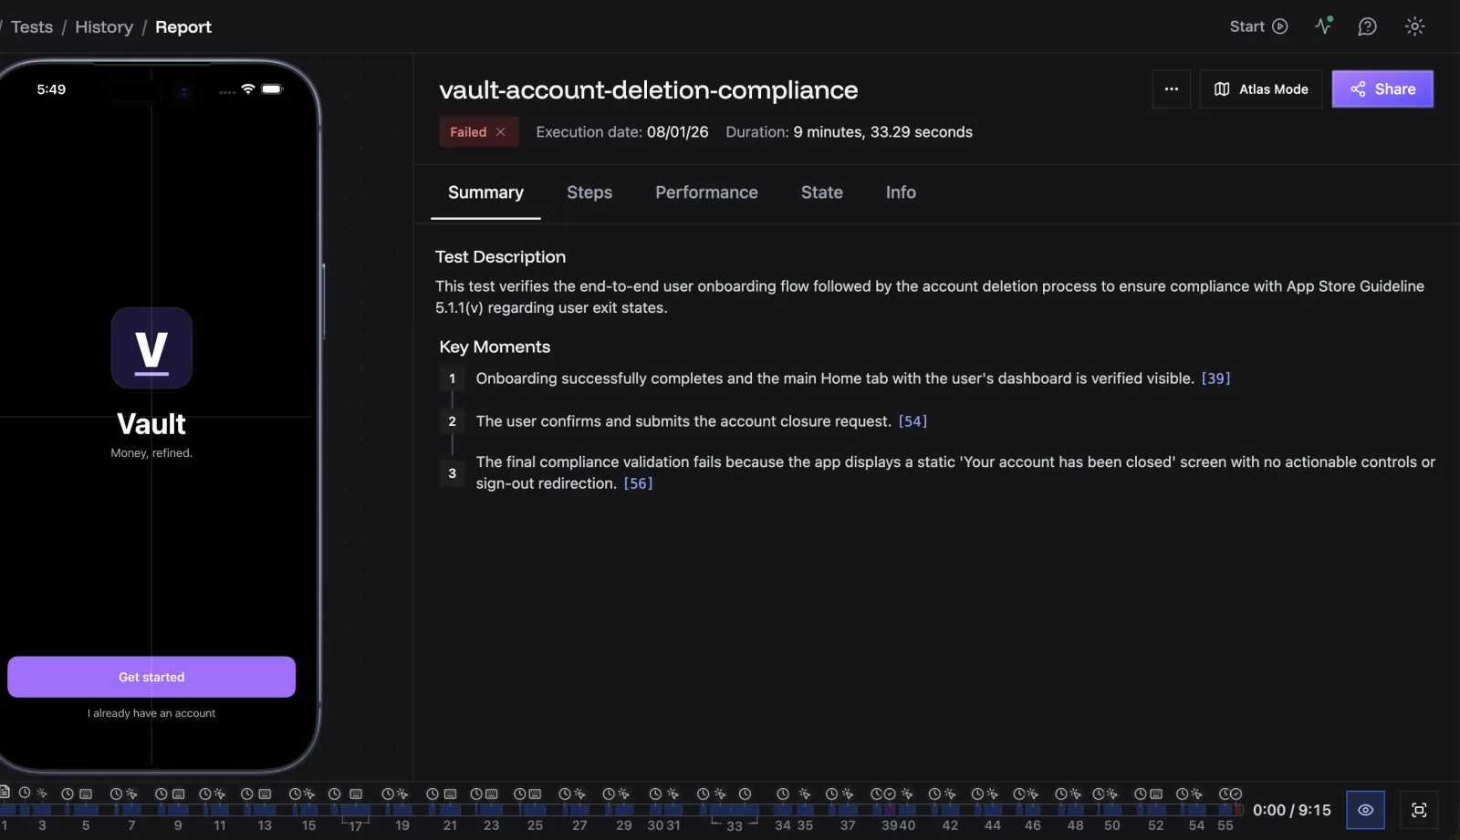This screenshot has width=1460, height=840.
Task: Jump to timeline step 17
Action: pyautogui.click(x=355, y=826)
